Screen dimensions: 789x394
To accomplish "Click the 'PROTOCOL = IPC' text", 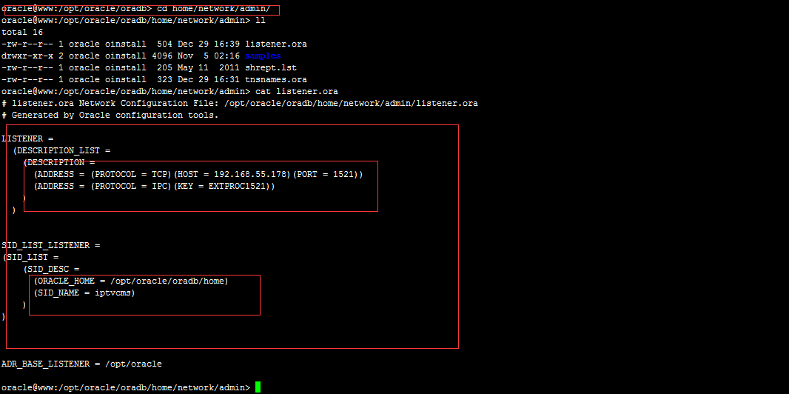I will tap(131, 187).
